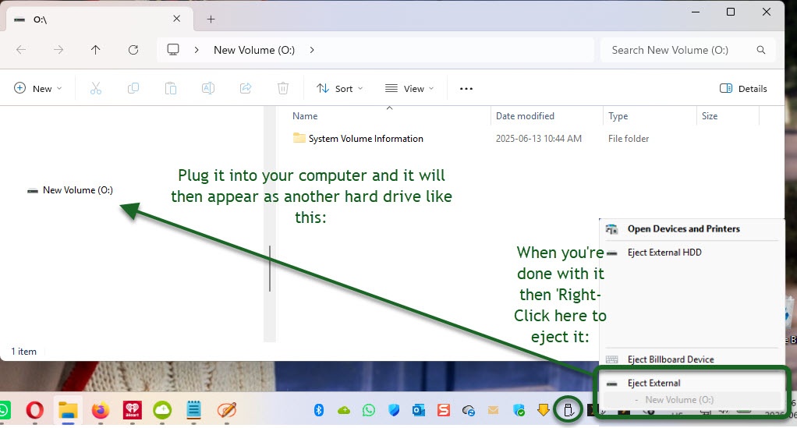The height and width of the screenshot is (428, 797).
Task: Open File Explorer taskbar icon
Action: (68, 410)
